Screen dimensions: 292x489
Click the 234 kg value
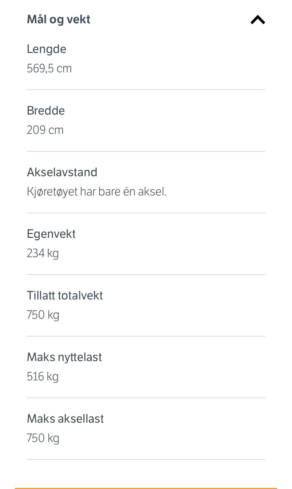[x=43, y=253]
